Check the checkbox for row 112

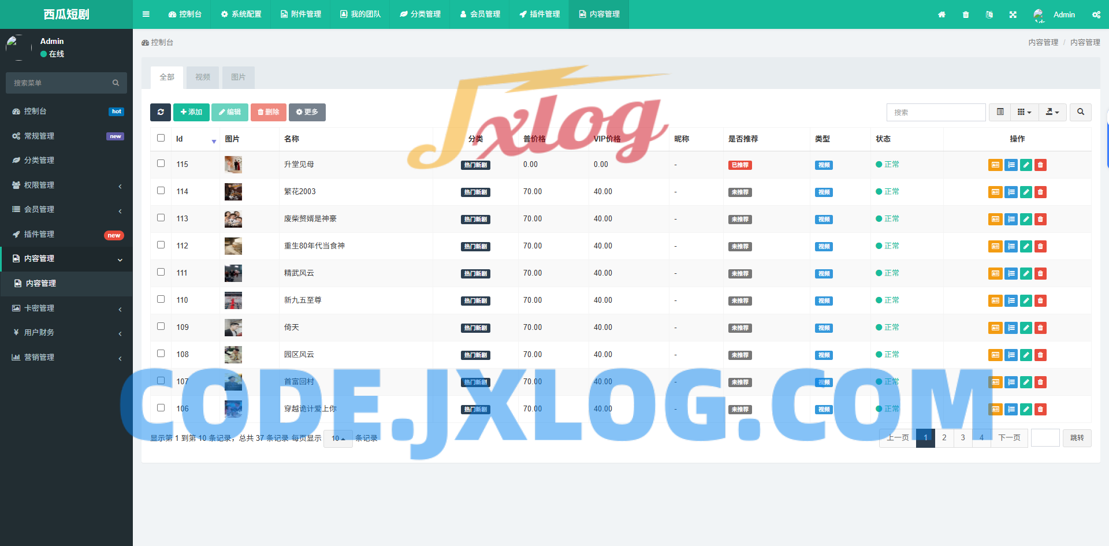(x=161, y=244)
